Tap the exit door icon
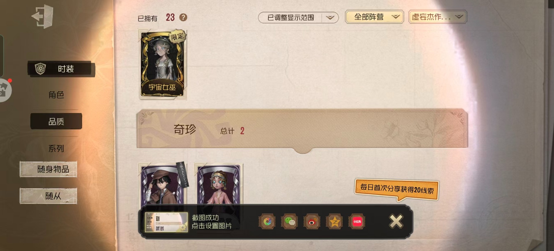Screen dimensions: 554x251 [43, 16]
